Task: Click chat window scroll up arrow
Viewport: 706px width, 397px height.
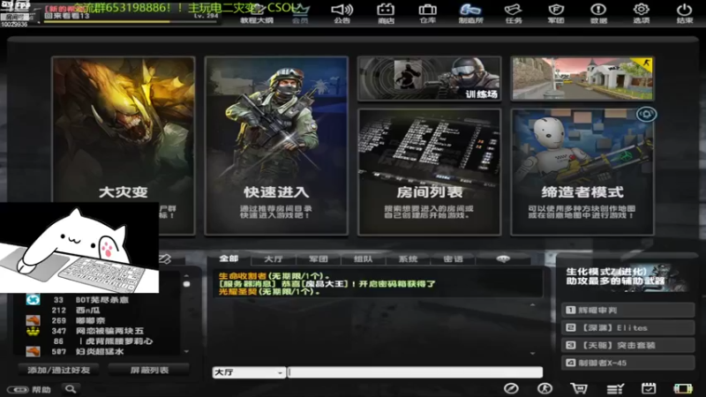Action: [x=533, y=304]
